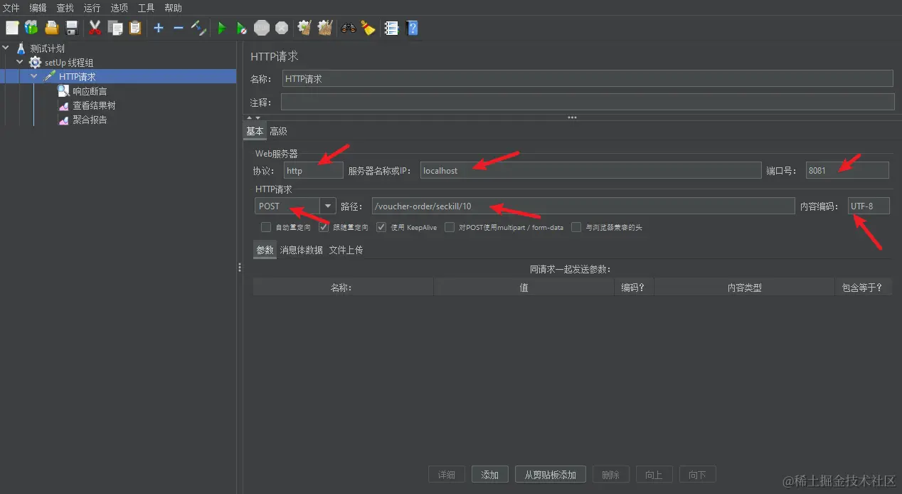Click the chart icon of 查看结果树
This screenshot has height=494, width=902.
[x=63, y=105]
